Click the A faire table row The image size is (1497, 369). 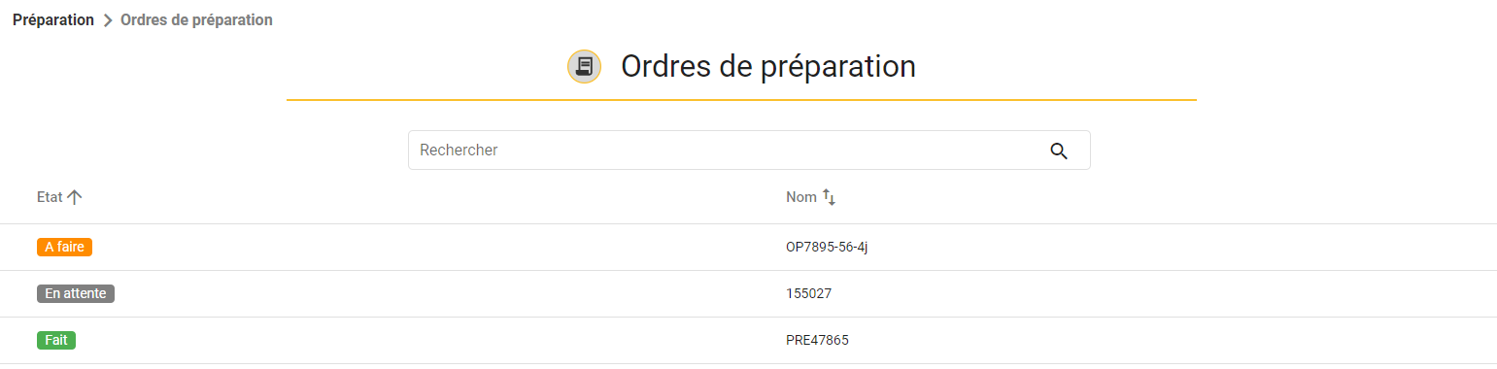pyautogui.click(x=748, y=248)
